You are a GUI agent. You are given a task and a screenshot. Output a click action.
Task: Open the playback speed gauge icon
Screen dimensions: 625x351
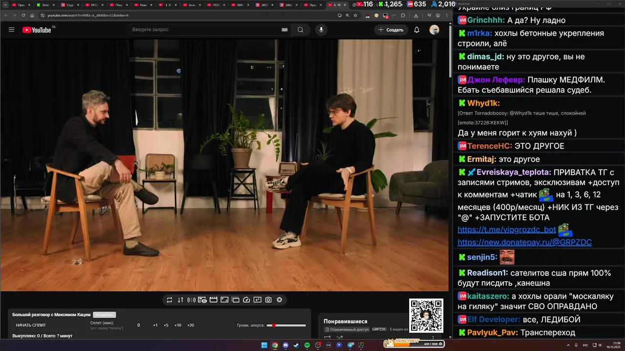tap(247, 300)
